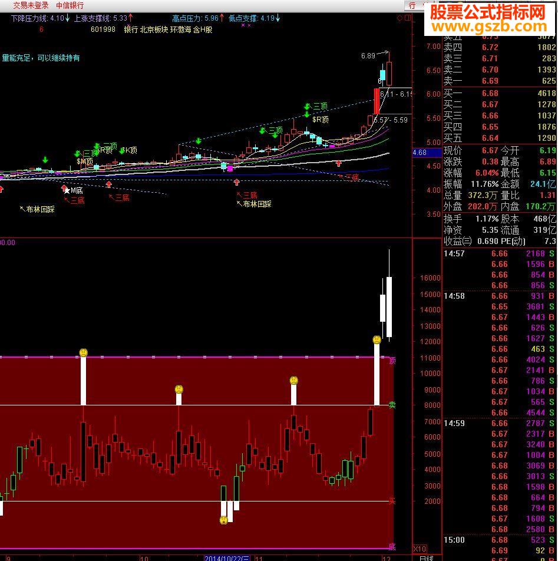Click the 卖一 6.69 order row
This screenshot has width=558, height=561.
500,81
